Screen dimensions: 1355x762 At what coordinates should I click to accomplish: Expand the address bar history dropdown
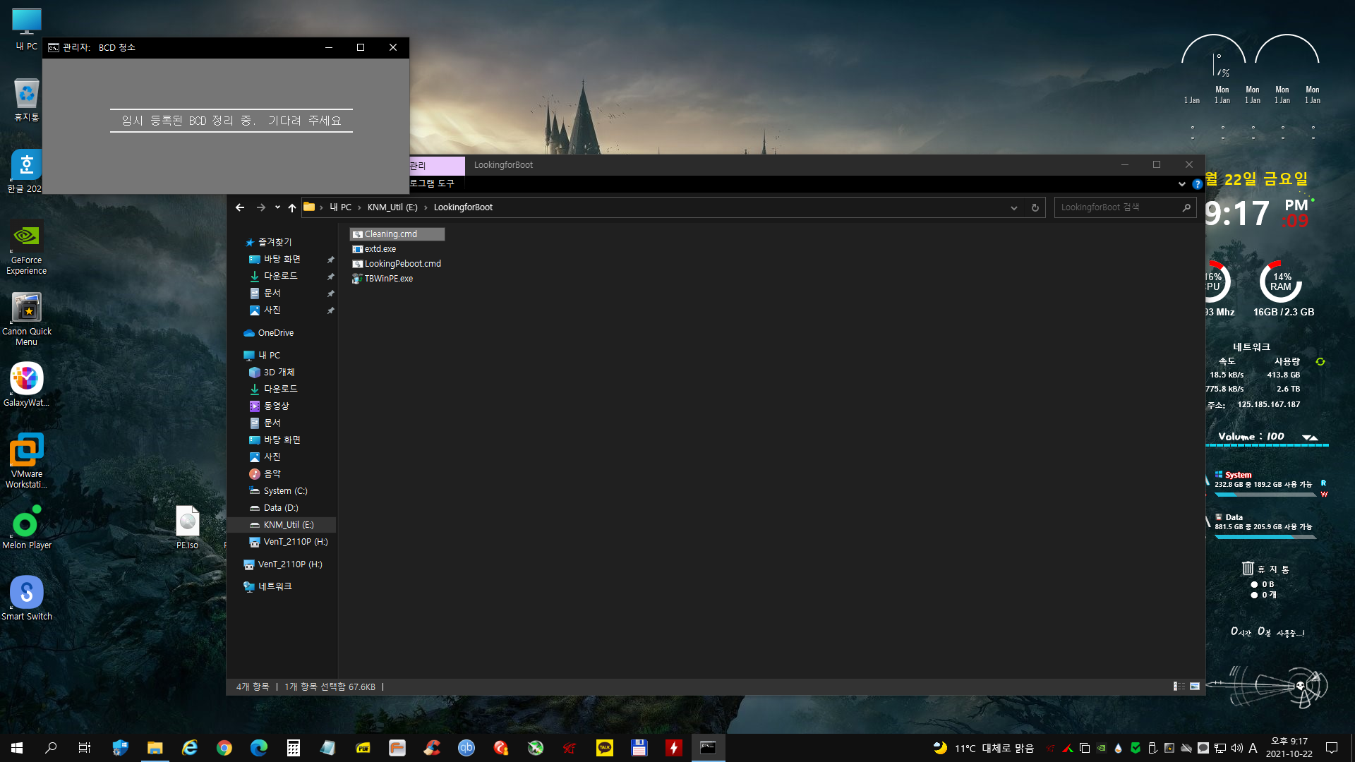(1014, 207)
